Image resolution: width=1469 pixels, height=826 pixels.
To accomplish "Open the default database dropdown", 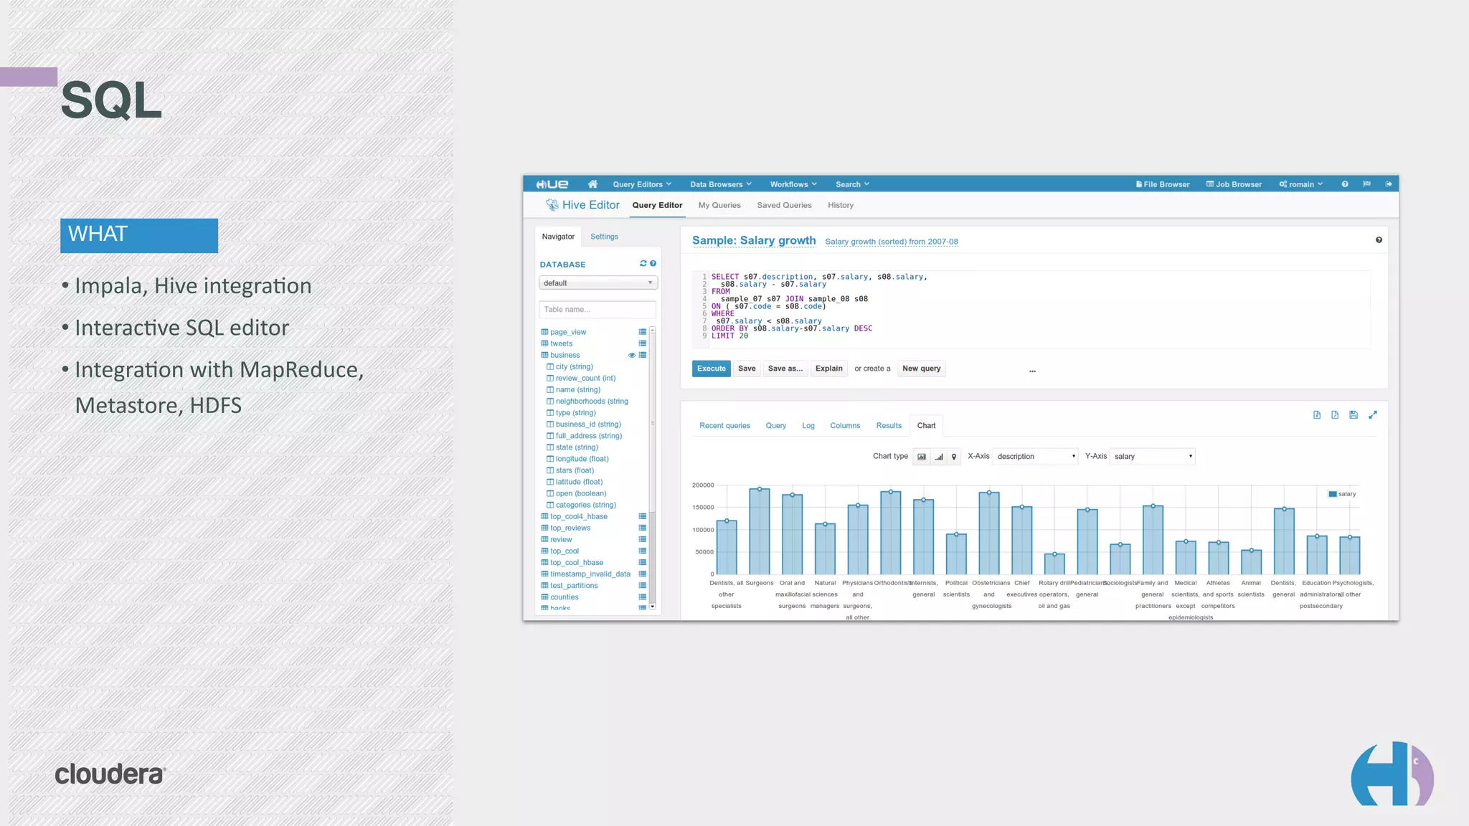I will 597,283.
